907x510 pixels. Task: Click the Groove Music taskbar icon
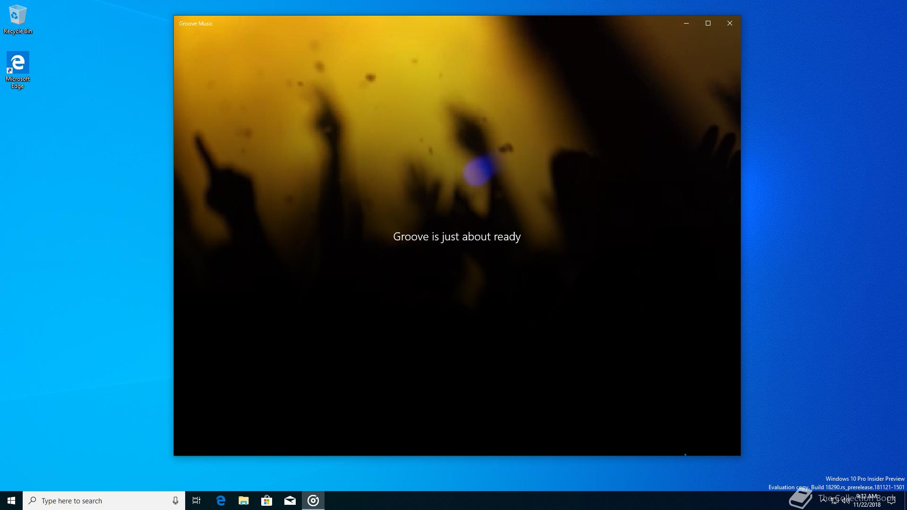click(313, 501)
